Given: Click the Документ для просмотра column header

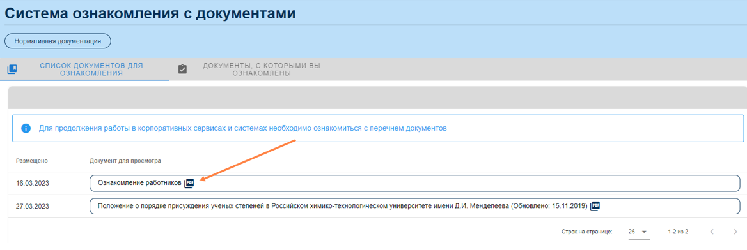Looking at the screenshot, I should pyautogui.click(x=125, y=161).
